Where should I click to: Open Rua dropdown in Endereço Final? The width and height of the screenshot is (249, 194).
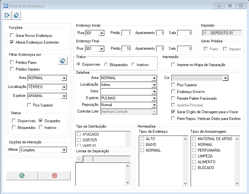(x=101, y=49)
